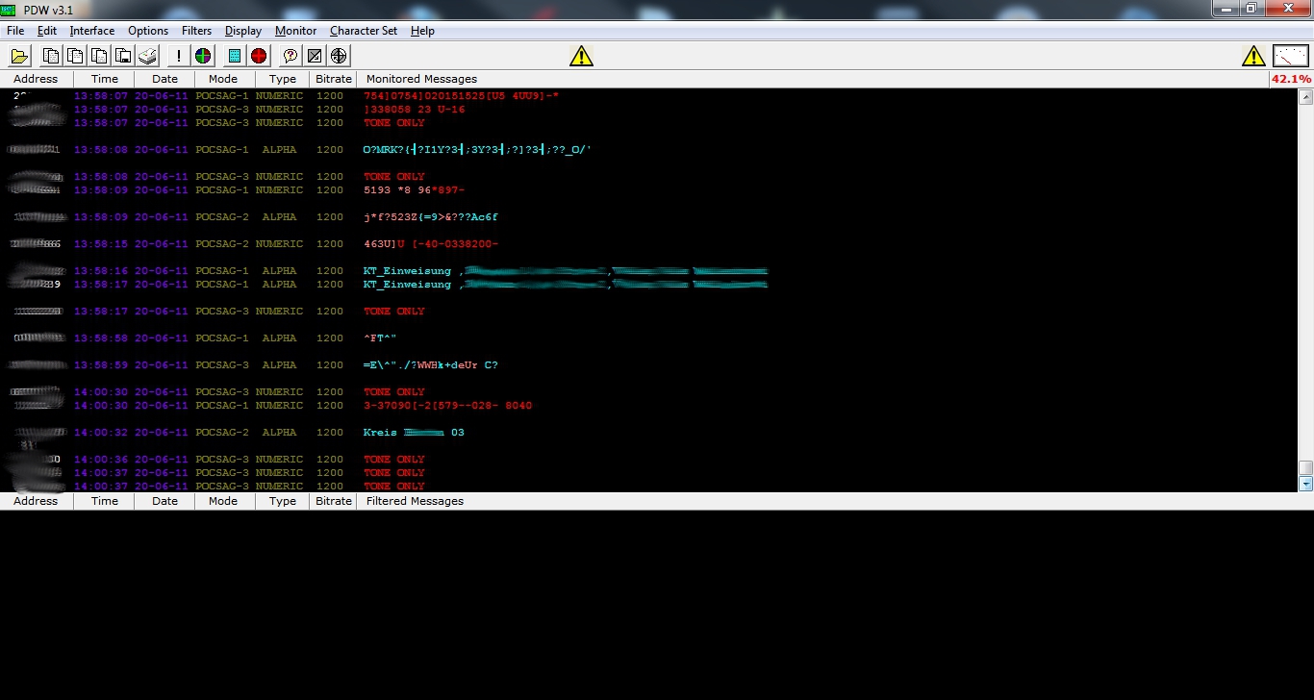1314x700 pixels.
Task: Click the signal meter gauge icon
Action: [x=1291, y=56]
